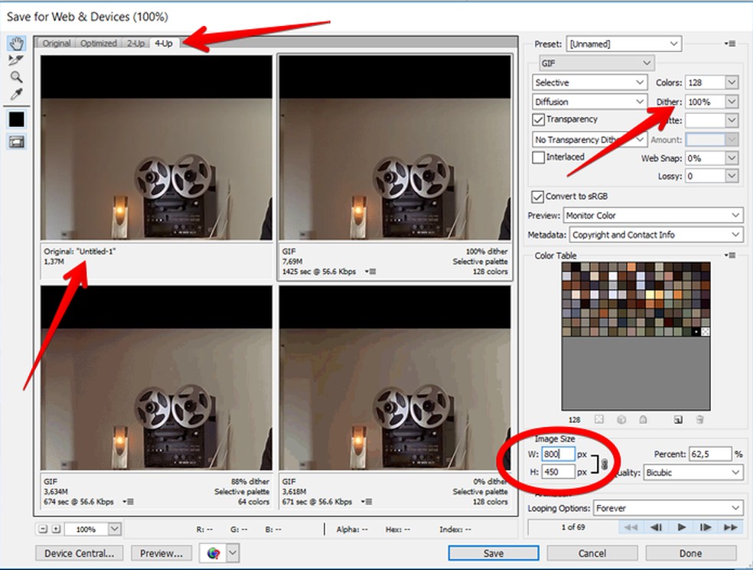Step to previous animation frame
The width and height of the screenshot is (753, 570).
656,527
